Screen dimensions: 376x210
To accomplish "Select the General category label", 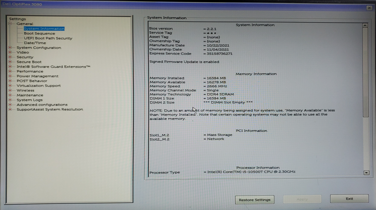I will [25, 24].
